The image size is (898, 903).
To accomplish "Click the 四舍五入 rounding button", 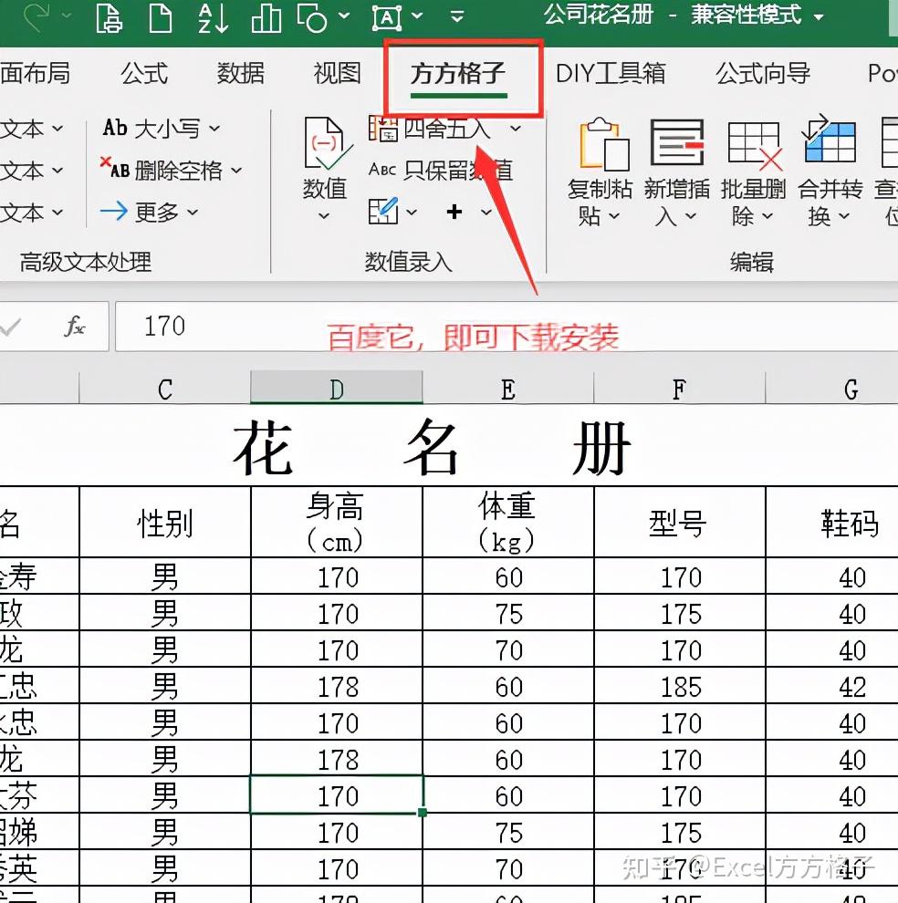I will click(x=430, y=128).
